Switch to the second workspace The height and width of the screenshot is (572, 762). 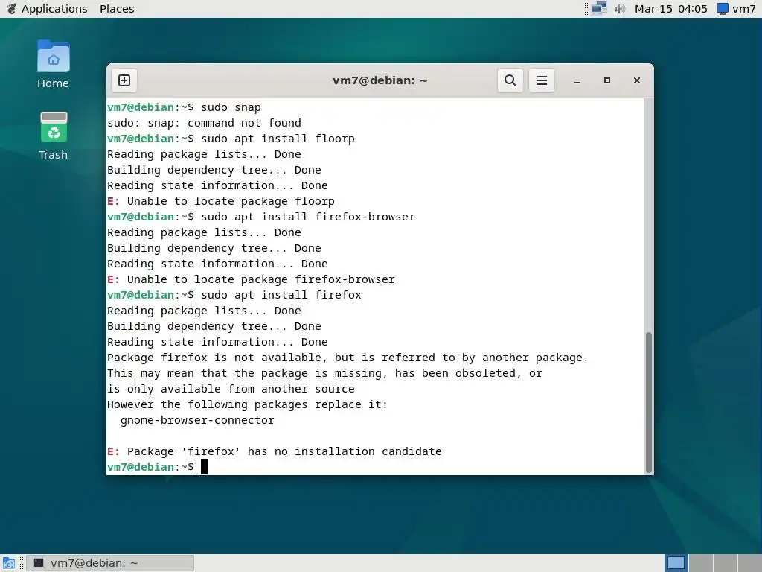[700, 563]
